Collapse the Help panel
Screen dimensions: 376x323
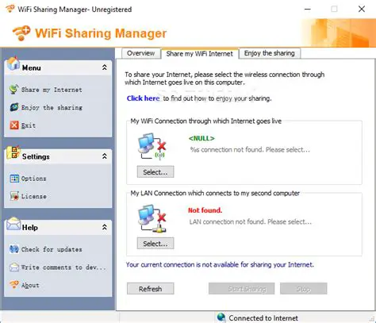tap(105, 227)
